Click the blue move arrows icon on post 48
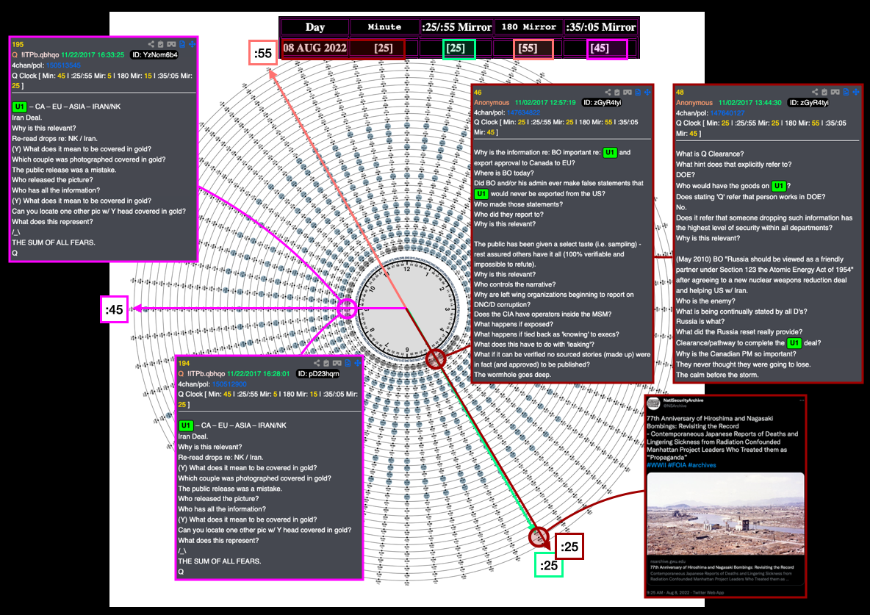This screenshot has height=615, width=870. click(855, 92)
